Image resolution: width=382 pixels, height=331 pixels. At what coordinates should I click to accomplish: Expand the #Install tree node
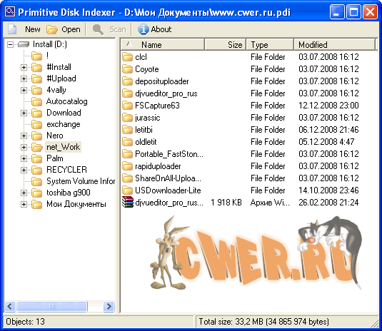click(24, 67)
